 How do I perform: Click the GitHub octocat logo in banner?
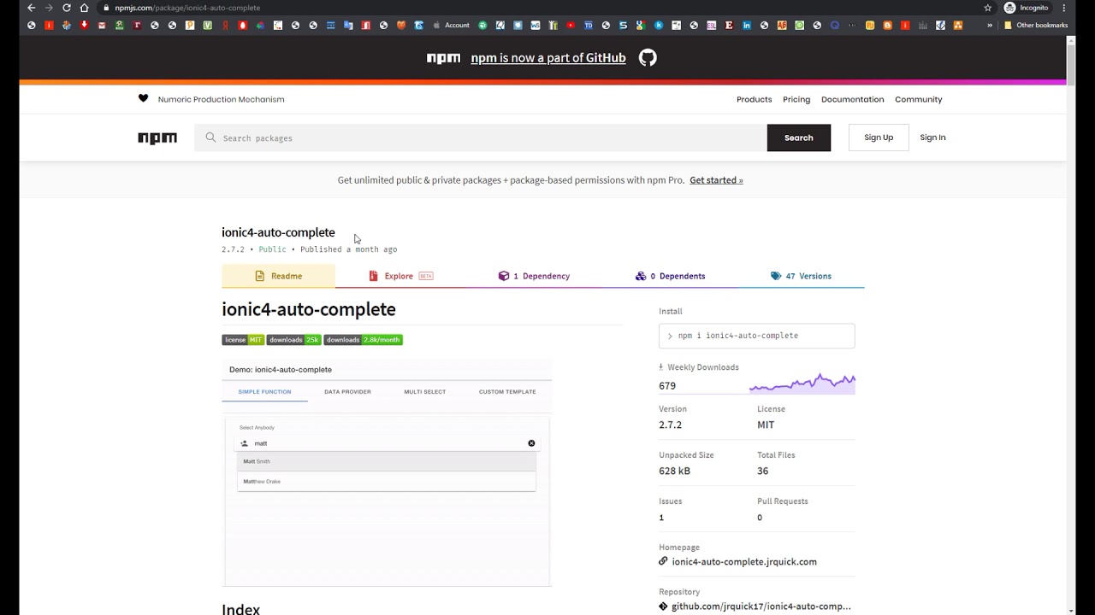648,57
